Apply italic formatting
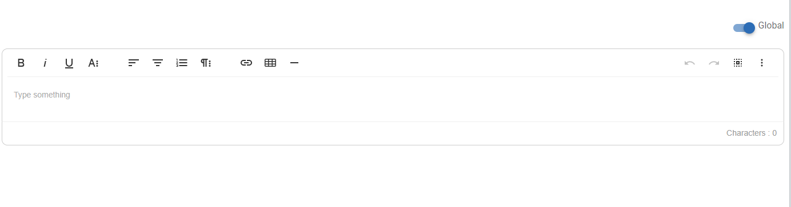791x207 pixels. pos(45,63)
